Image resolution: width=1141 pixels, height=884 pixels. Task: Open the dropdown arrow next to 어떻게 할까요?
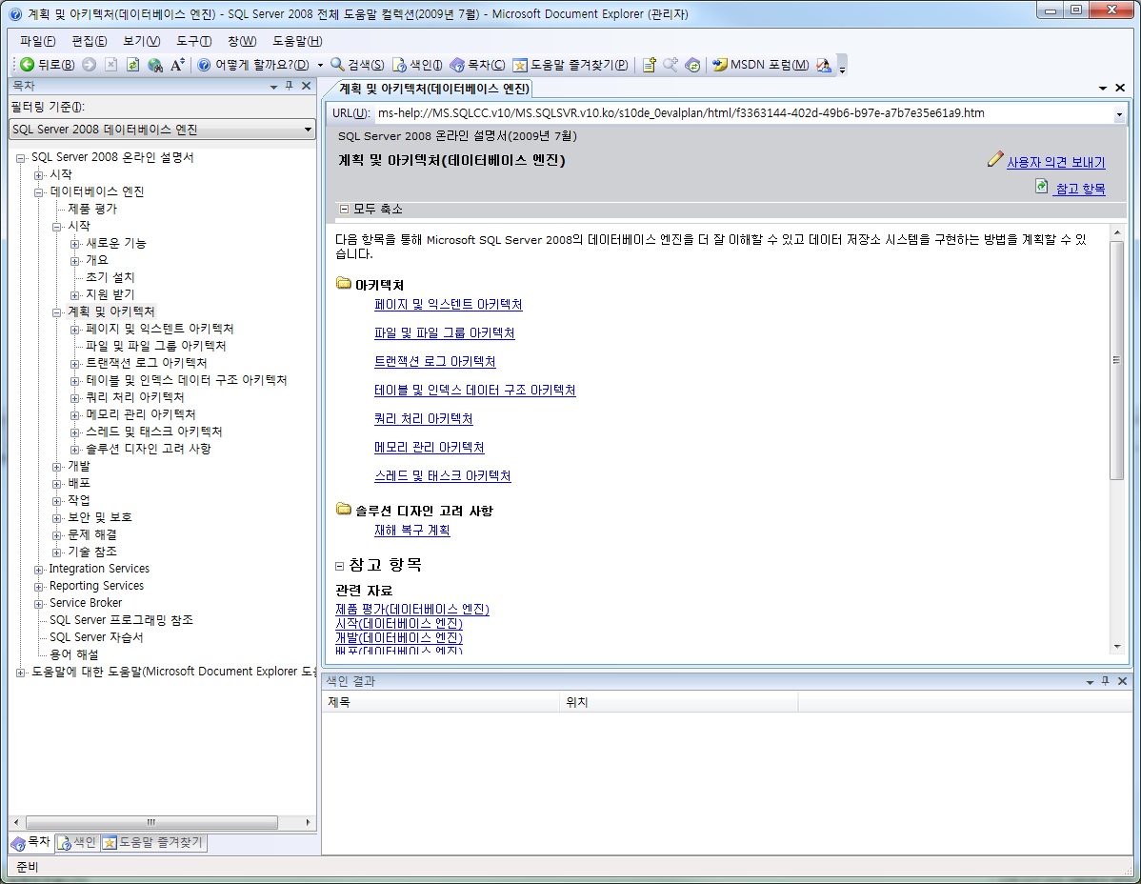(x=320, y=65)
